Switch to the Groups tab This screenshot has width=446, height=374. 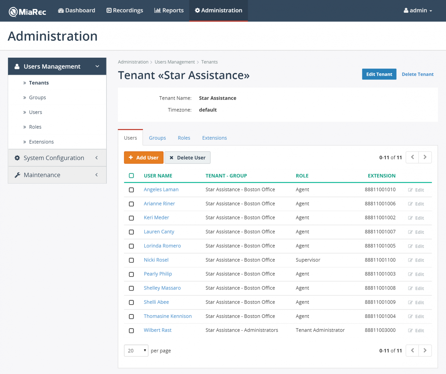[157, 138]
